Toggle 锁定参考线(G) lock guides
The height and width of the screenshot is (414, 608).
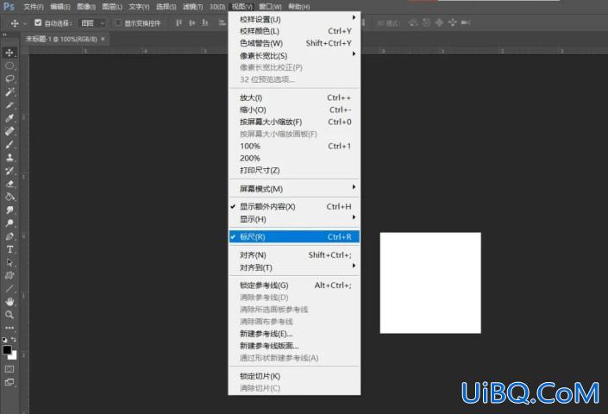294,285
